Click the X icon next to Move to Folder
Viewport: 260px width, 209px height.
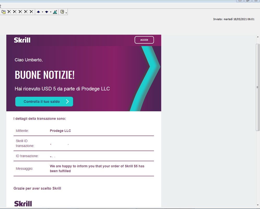tap(9, 12)
